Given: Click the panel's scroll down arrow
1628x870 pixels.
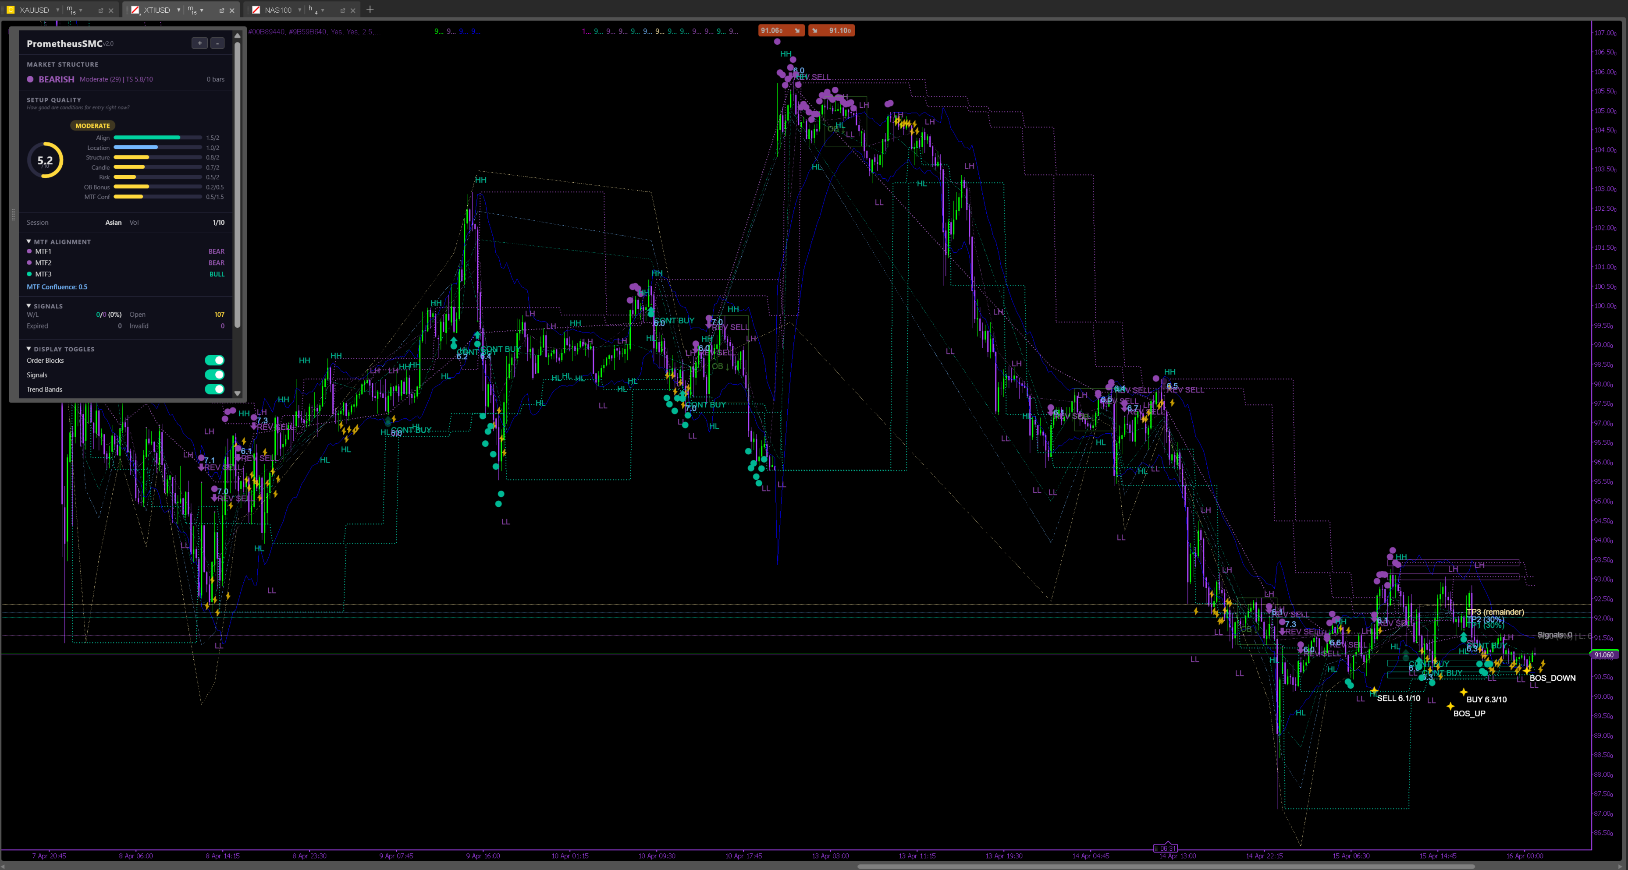Looking at the screenshot, I should 238,393.
